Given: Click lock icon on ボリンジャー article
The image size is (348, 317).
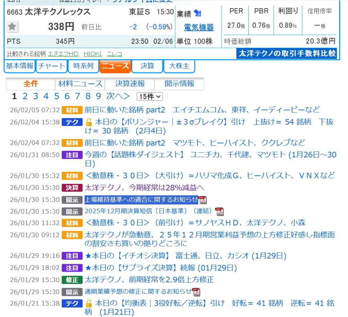Looking at the screenshot, I should click(x=88, y=122).
